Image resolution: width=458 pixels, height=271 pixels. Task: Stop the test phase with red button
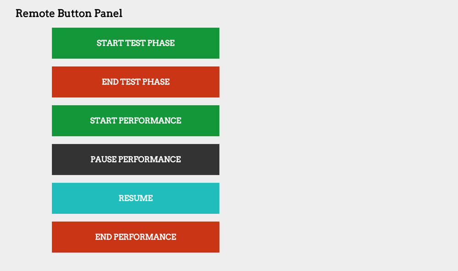(136, 82)
